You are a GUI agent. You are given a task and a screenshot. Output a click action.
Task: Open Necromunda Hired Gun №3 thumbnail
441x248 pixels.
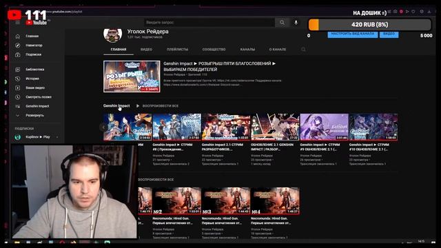tap(226, 200)
